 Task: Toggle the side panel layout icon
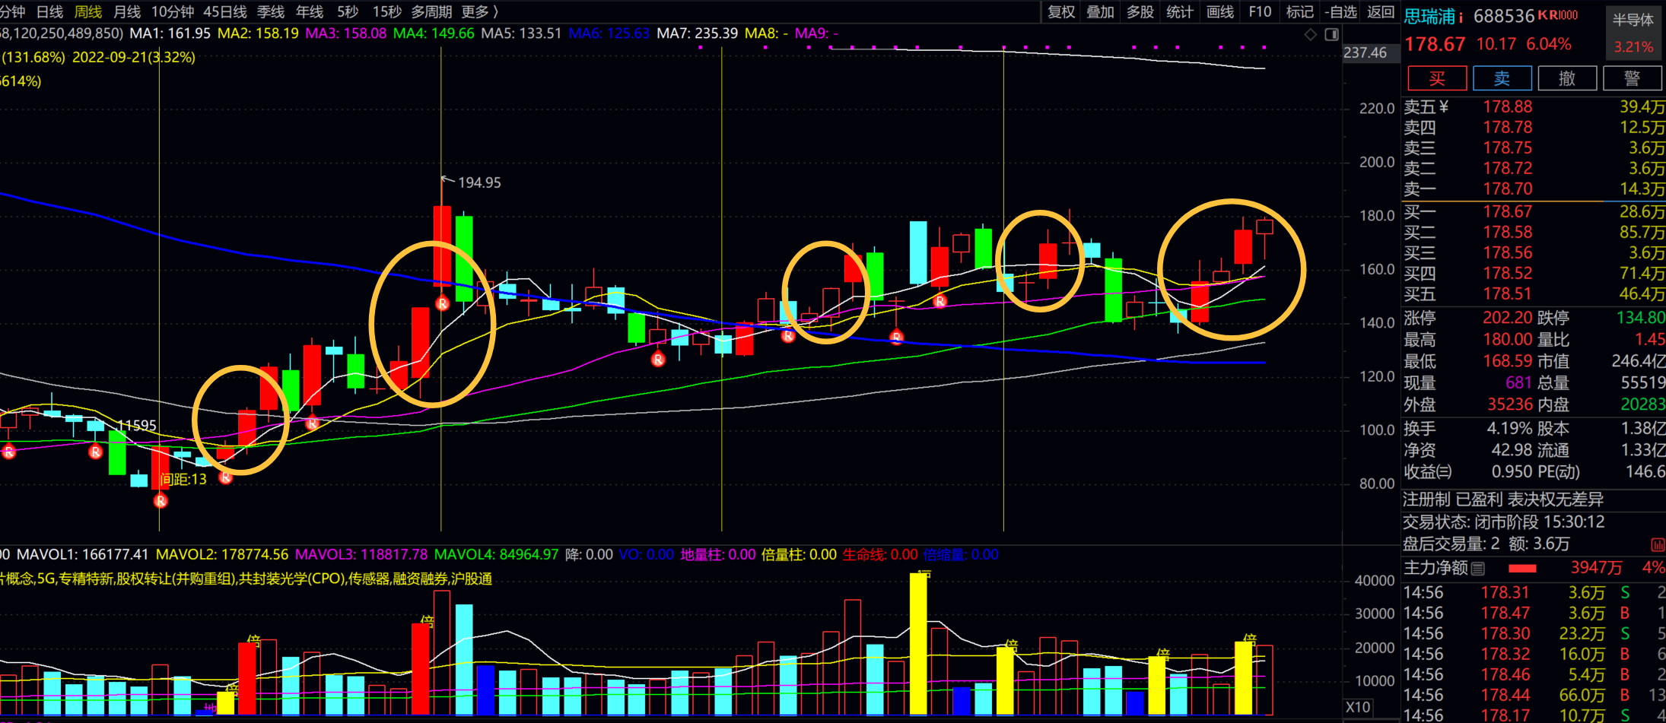pos(1331,34)
